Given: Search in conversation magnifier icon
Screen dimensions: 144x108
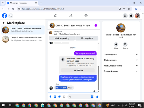Looking at the screenshot, I should pos(125,44).
